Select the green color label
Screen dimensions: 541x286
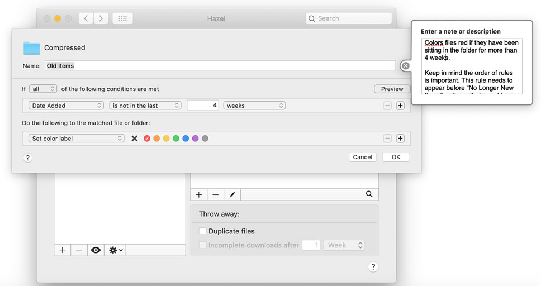pos(176,139)
